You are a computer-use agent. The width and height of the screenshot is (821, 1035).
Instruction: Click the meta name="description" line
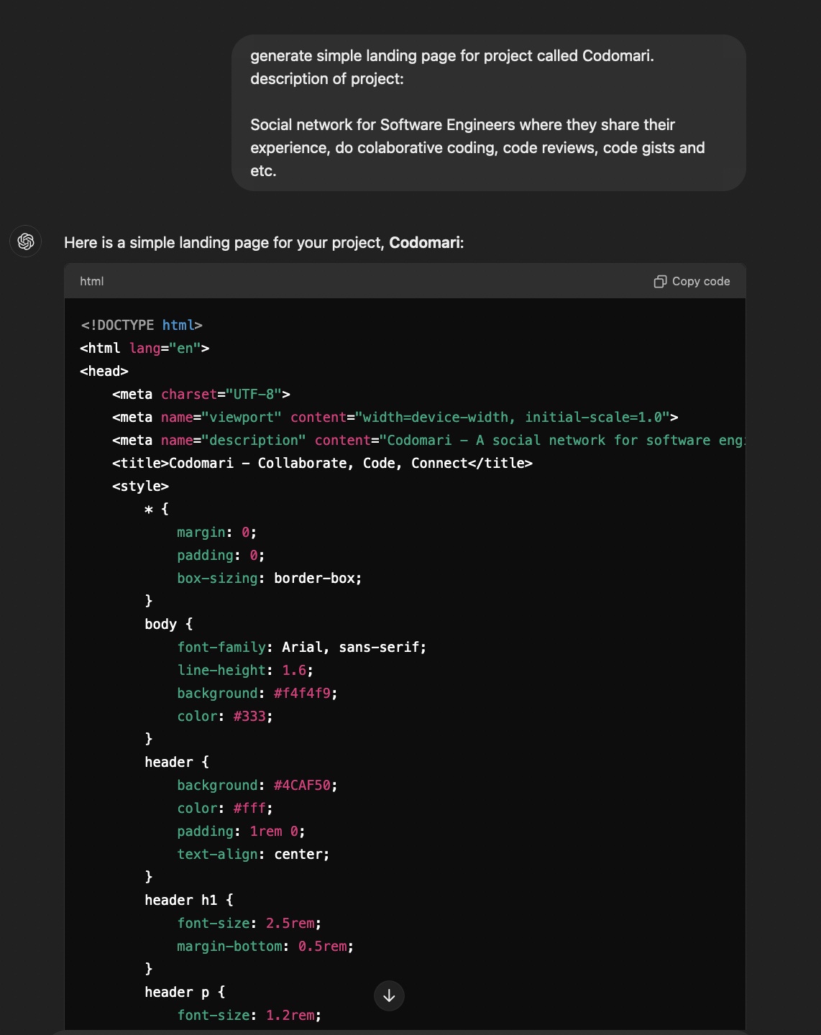coord(428,440)
